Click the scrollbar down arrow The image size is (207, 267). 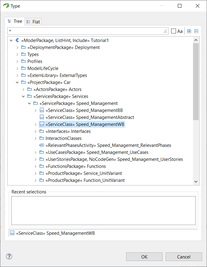pyautogui.click(x=196, y=182)
